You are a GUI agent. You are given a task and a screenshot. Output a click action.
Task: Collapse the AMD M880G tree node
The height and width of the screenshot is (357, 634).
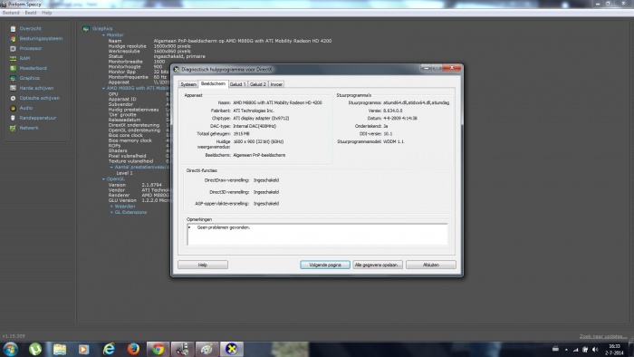[x=104, y=88]
